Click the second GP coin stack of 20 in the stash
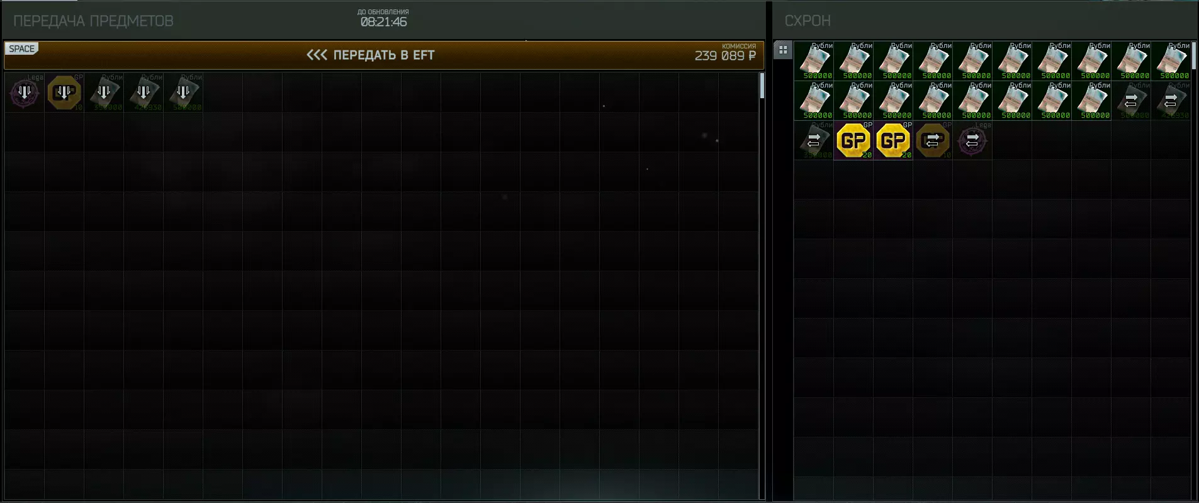Image resolution: width=1199 pixels, height=503 pixels. coord(893,140)
